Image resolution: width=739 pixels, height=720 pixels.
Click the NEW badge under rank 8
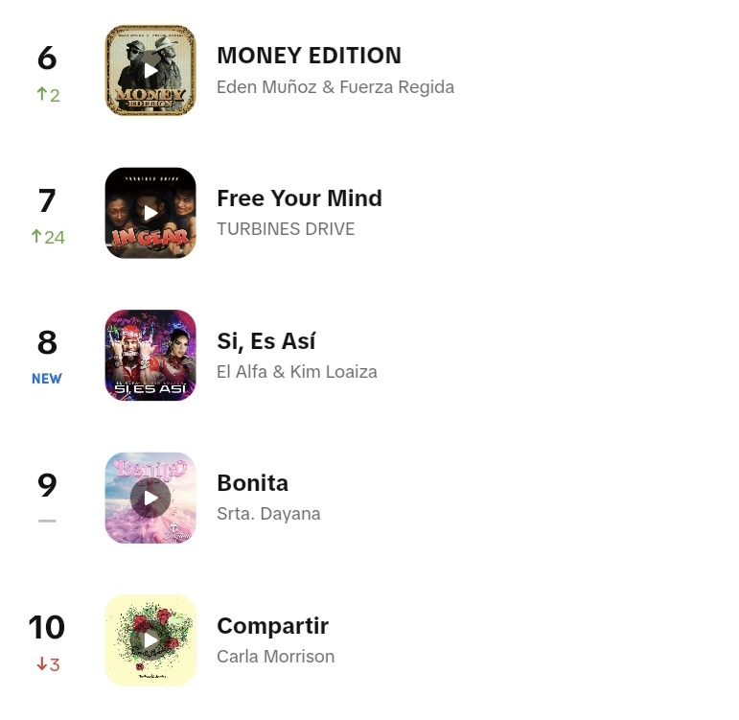click(47, 379)
